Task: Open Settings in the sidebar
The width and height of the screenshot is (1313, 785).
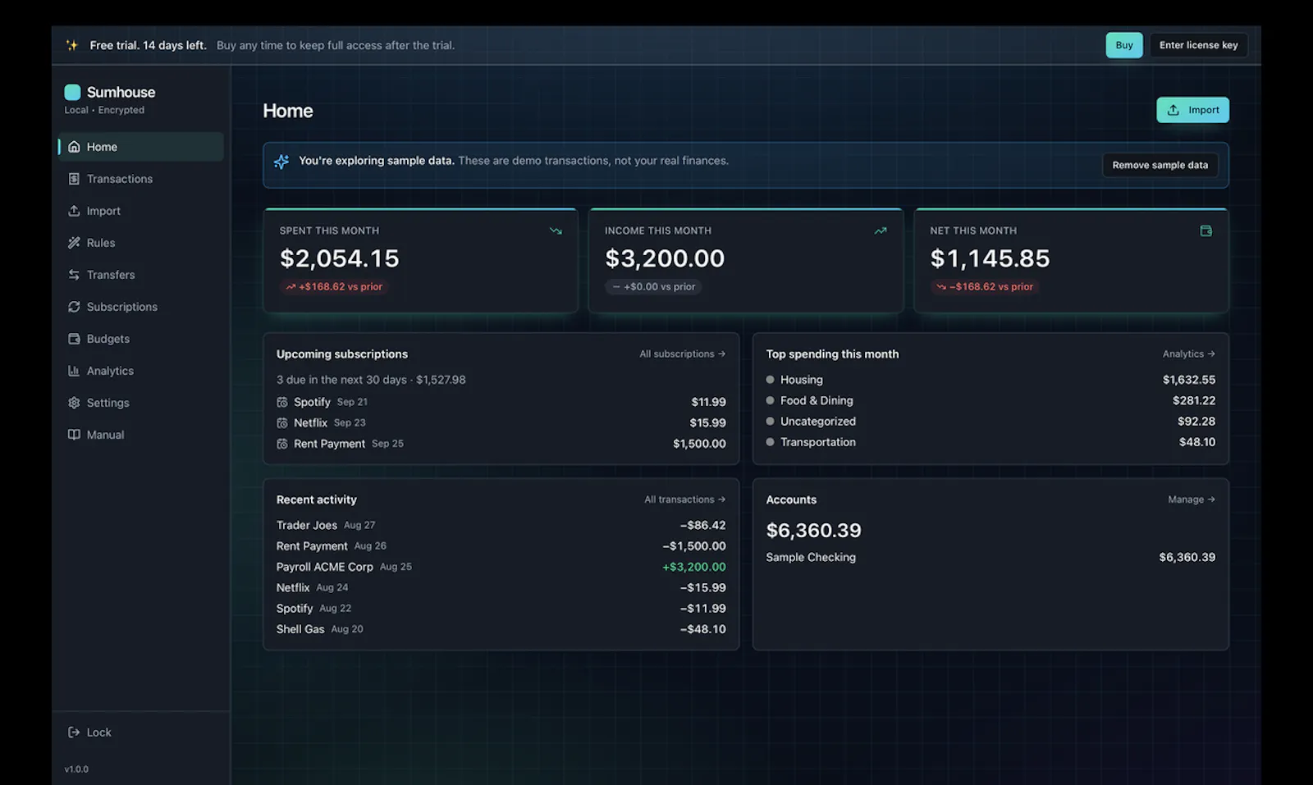Action: click(x=141, y=403)
